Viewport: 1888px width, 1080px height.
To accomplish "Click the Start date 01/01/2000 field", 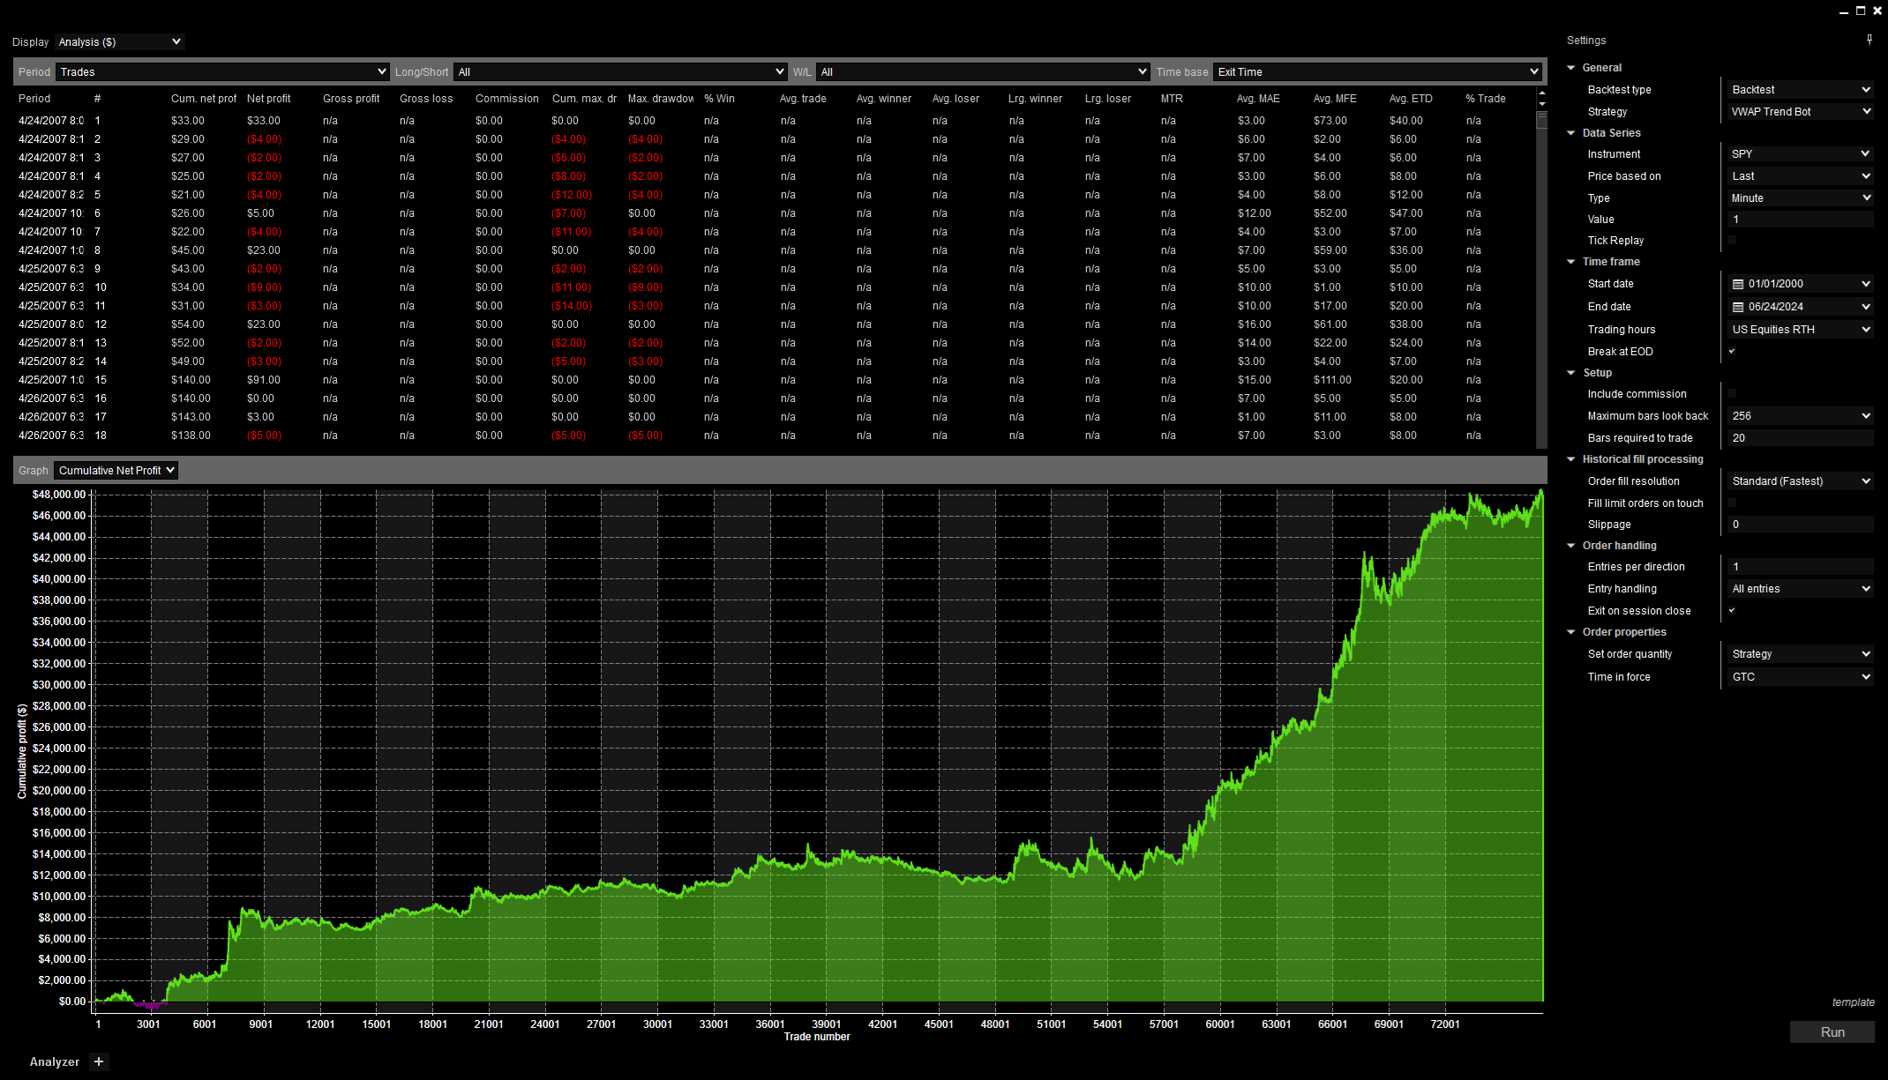I will pyautogui.click(x=1800, y=284).
